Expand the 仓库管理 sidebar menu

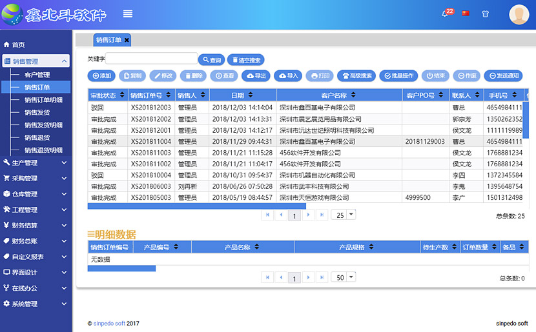point(36,194)
